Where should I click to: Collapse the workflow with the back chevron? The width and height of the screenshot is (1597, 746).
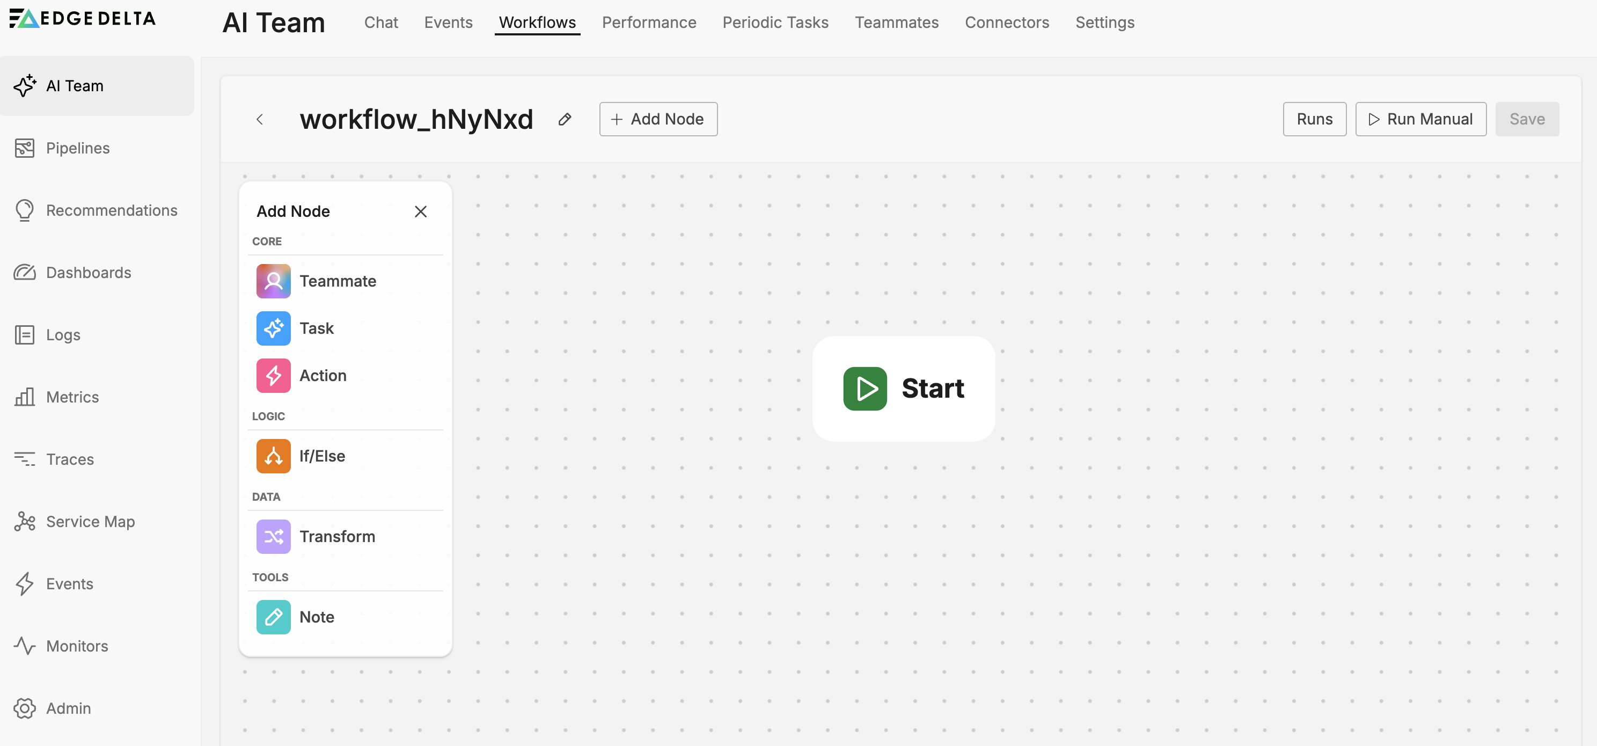pos(260,119)
